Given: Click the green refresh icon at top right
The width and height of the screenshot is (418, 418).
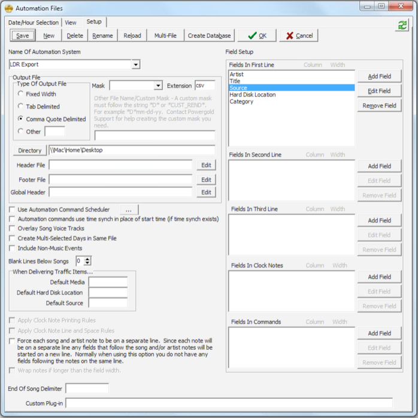Looking at the screenshot, I should [402, 26].
